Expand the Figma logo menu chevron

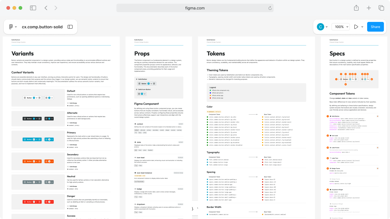coord(16,27)
